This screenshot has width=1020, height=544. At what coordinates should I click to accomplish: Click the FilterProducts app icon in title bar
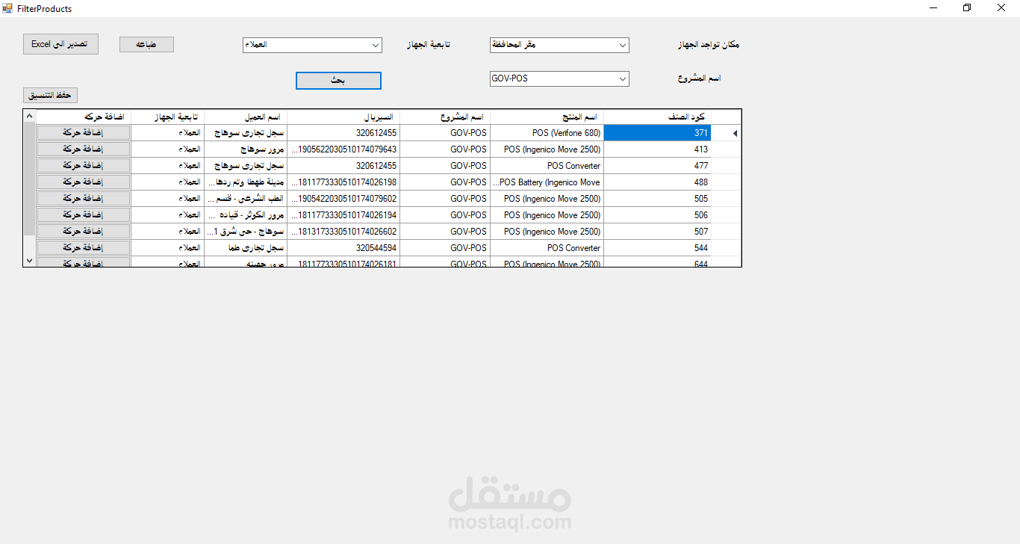(x=7, y=8)
